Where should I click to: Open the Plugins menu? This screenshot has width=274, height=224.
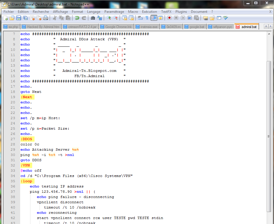coord(181,12)
